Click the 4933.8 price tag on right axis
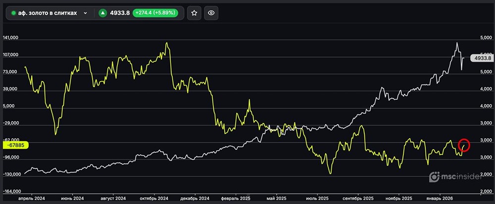Screen dimensions: 495x204 (x=481, y=58)
